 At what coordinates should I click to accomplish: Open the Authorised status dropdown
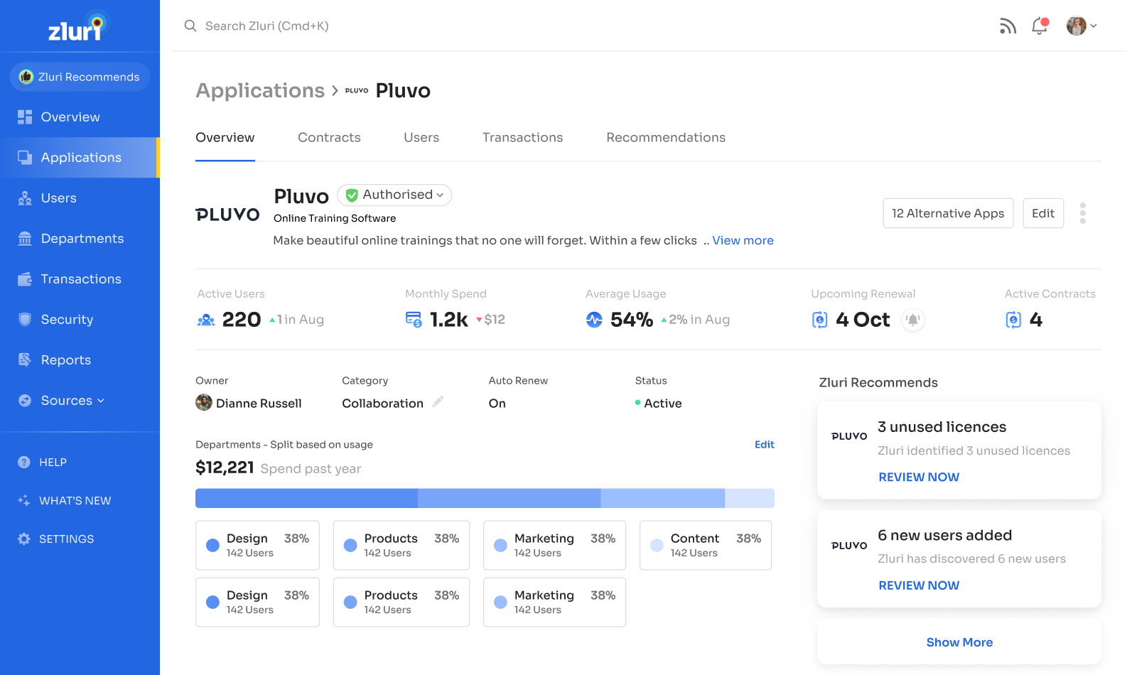pyautogui.click(x=394, y=195)
